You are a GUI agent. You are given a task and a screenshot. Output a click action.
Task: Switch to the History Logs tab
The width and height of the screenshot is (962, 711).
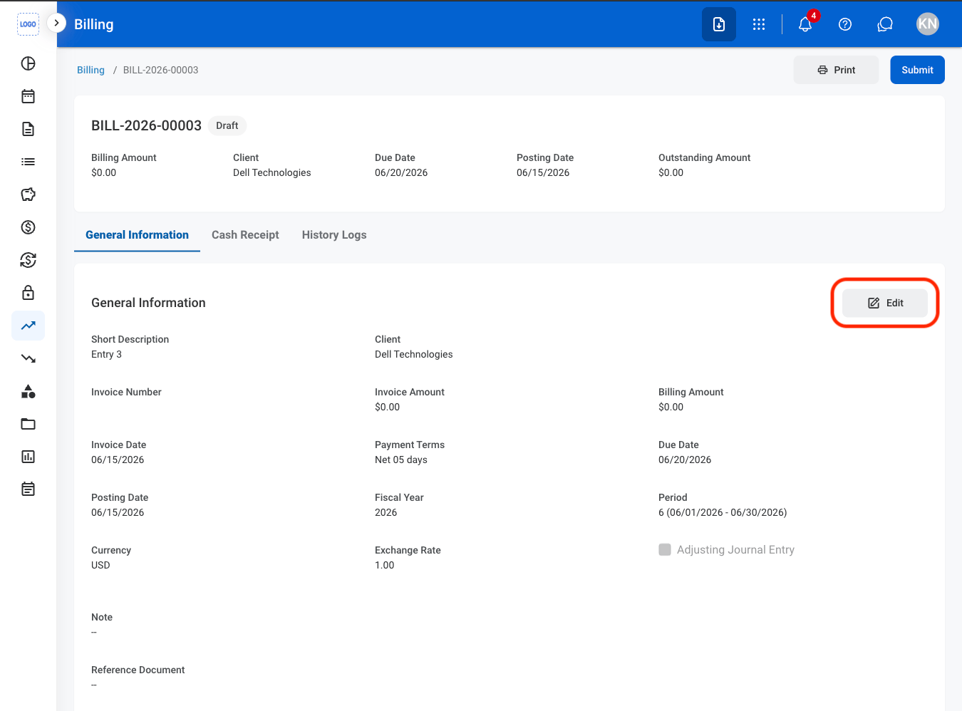pos(334,234)
